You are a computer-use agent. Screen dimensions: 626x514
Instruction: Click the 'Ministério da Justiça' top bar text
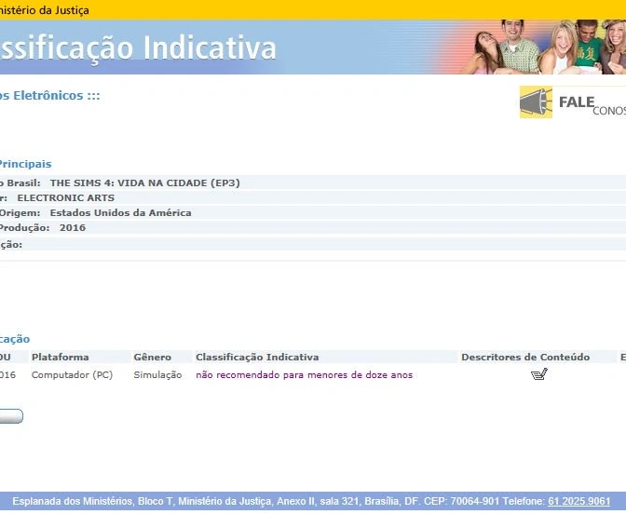coord(45,10)
